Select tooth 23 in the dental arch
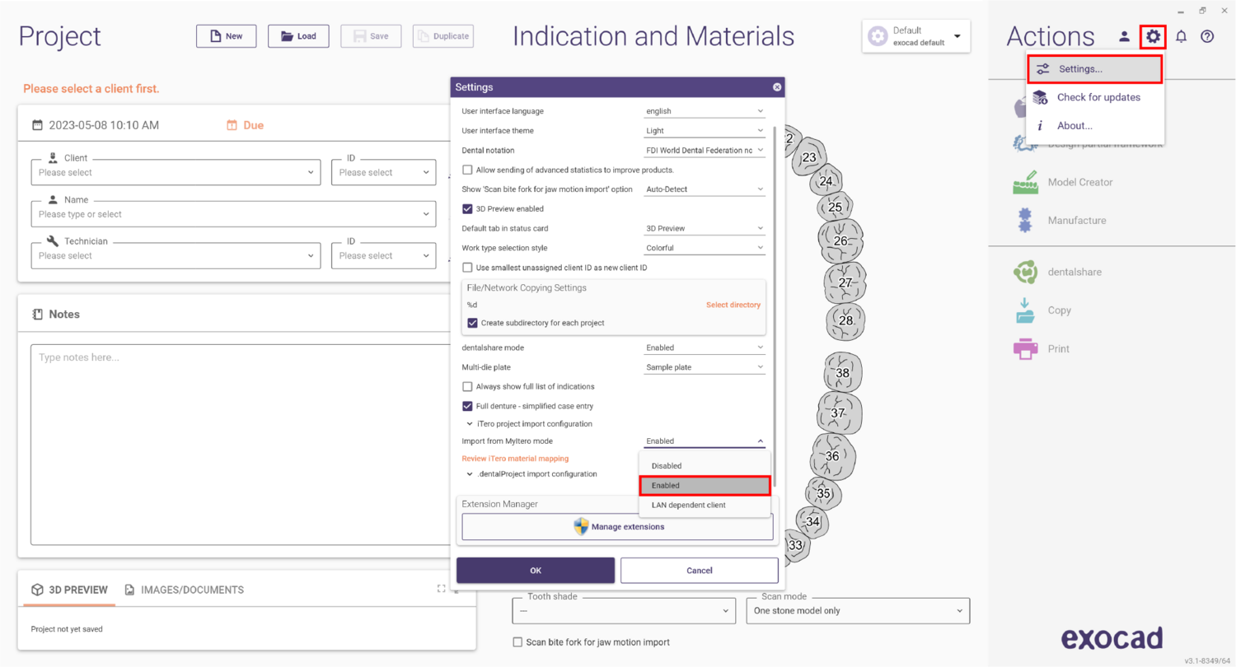 [x=809, y=157]
